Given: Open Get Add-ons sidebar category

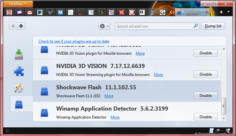Looking at the screenshot, I should 19,55.
